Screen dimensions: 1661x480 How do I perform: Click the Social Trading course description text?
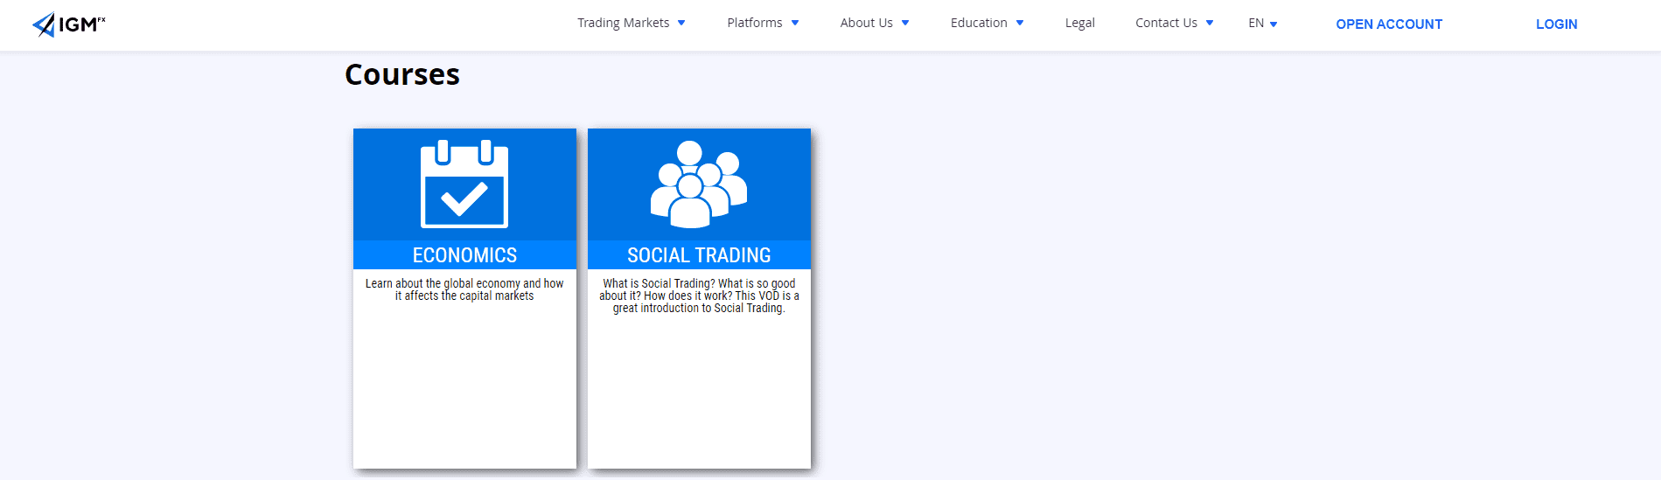click(x=699, y=296)
